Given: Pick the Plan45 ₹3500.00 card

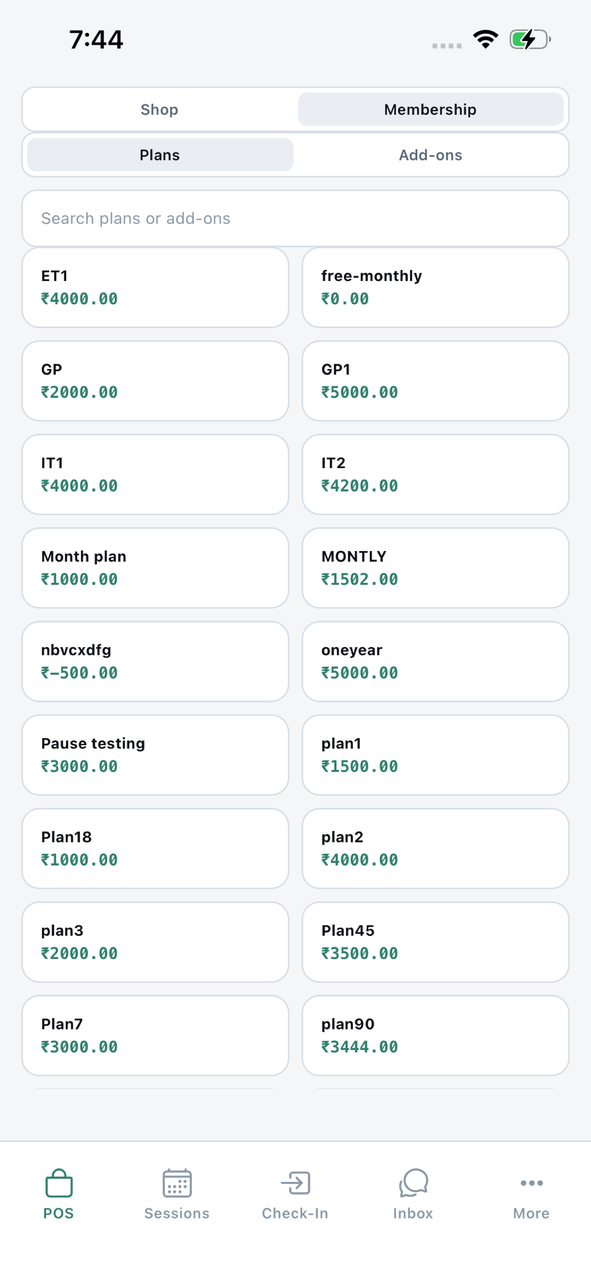Looking at the screenshot, I should [x=435, y=942].
